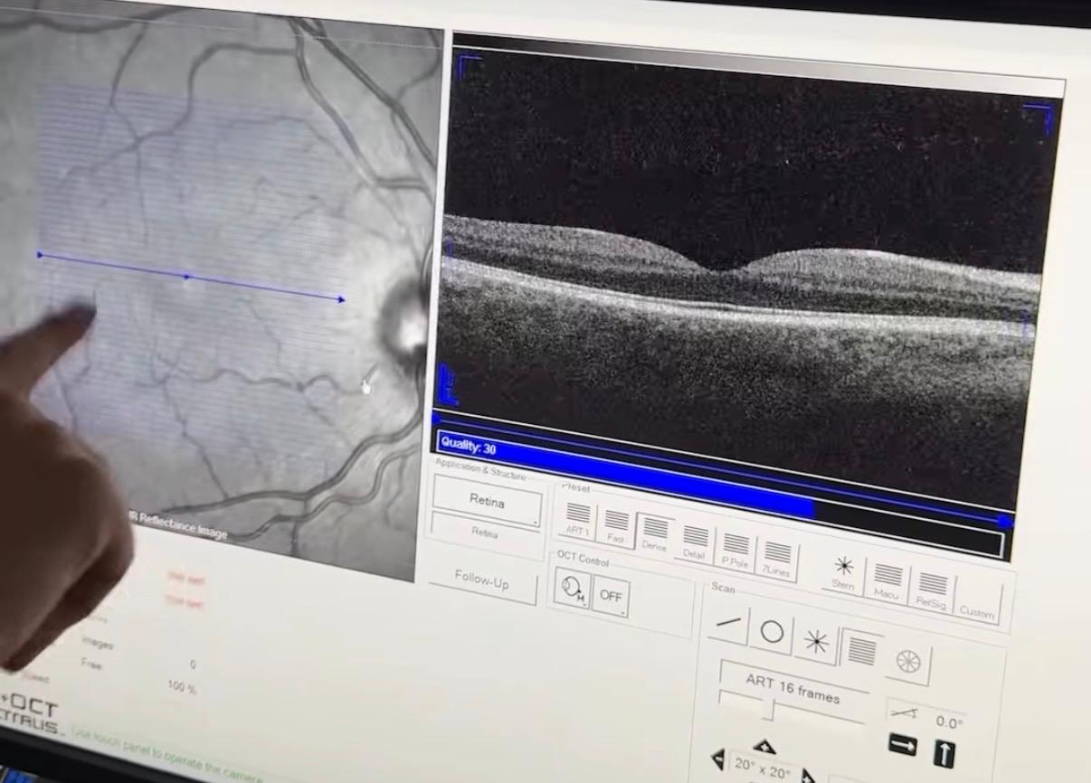The image size is (1091, 783).
Task: Click the 0.0° scan angle value
Action: tap(949, 722)
